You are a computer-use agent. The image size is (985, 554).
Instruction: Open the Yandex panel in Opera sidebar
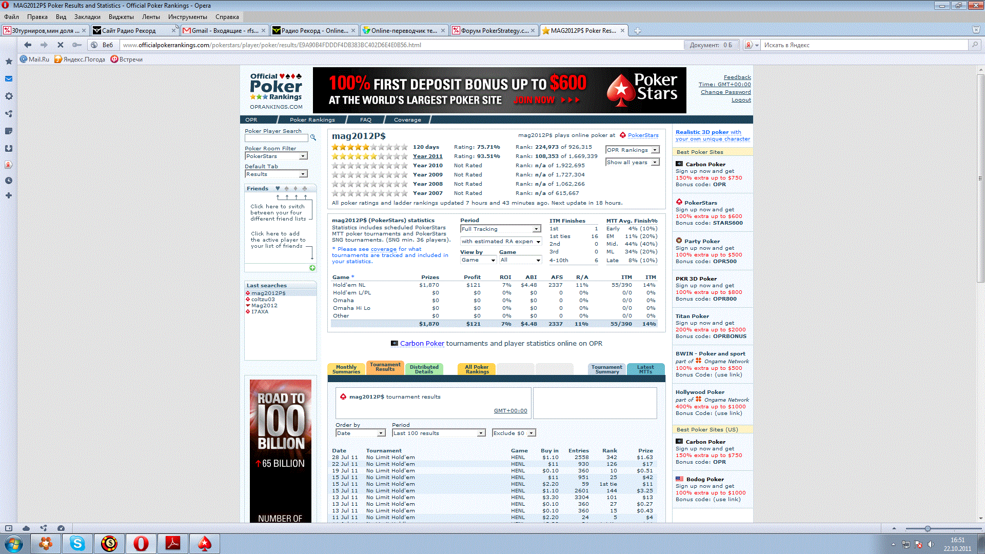point(9,165)
